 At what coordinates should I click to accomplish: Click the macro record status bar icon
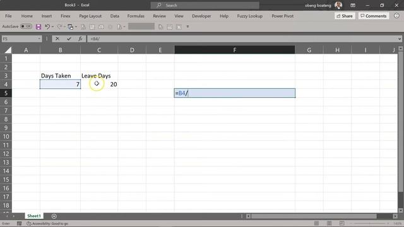(20, 223)
